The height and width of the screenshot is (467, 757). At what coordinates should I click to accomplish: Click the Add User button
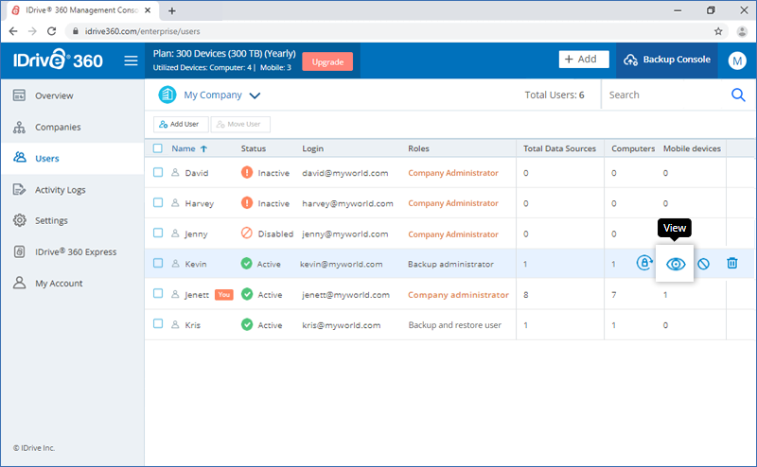(x=181, y=125)
